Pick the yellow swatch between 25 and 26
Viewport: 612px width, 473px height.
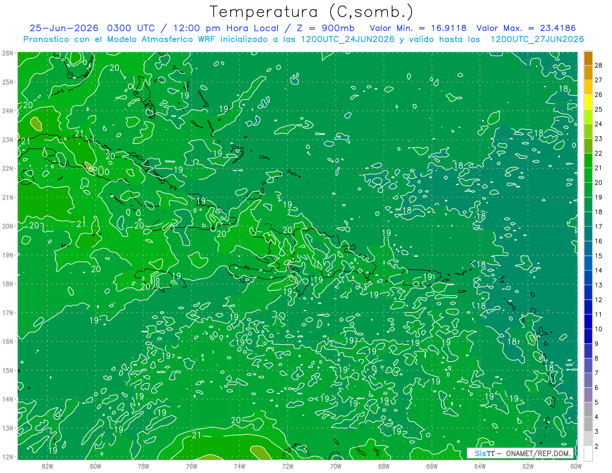click(588, 102)
